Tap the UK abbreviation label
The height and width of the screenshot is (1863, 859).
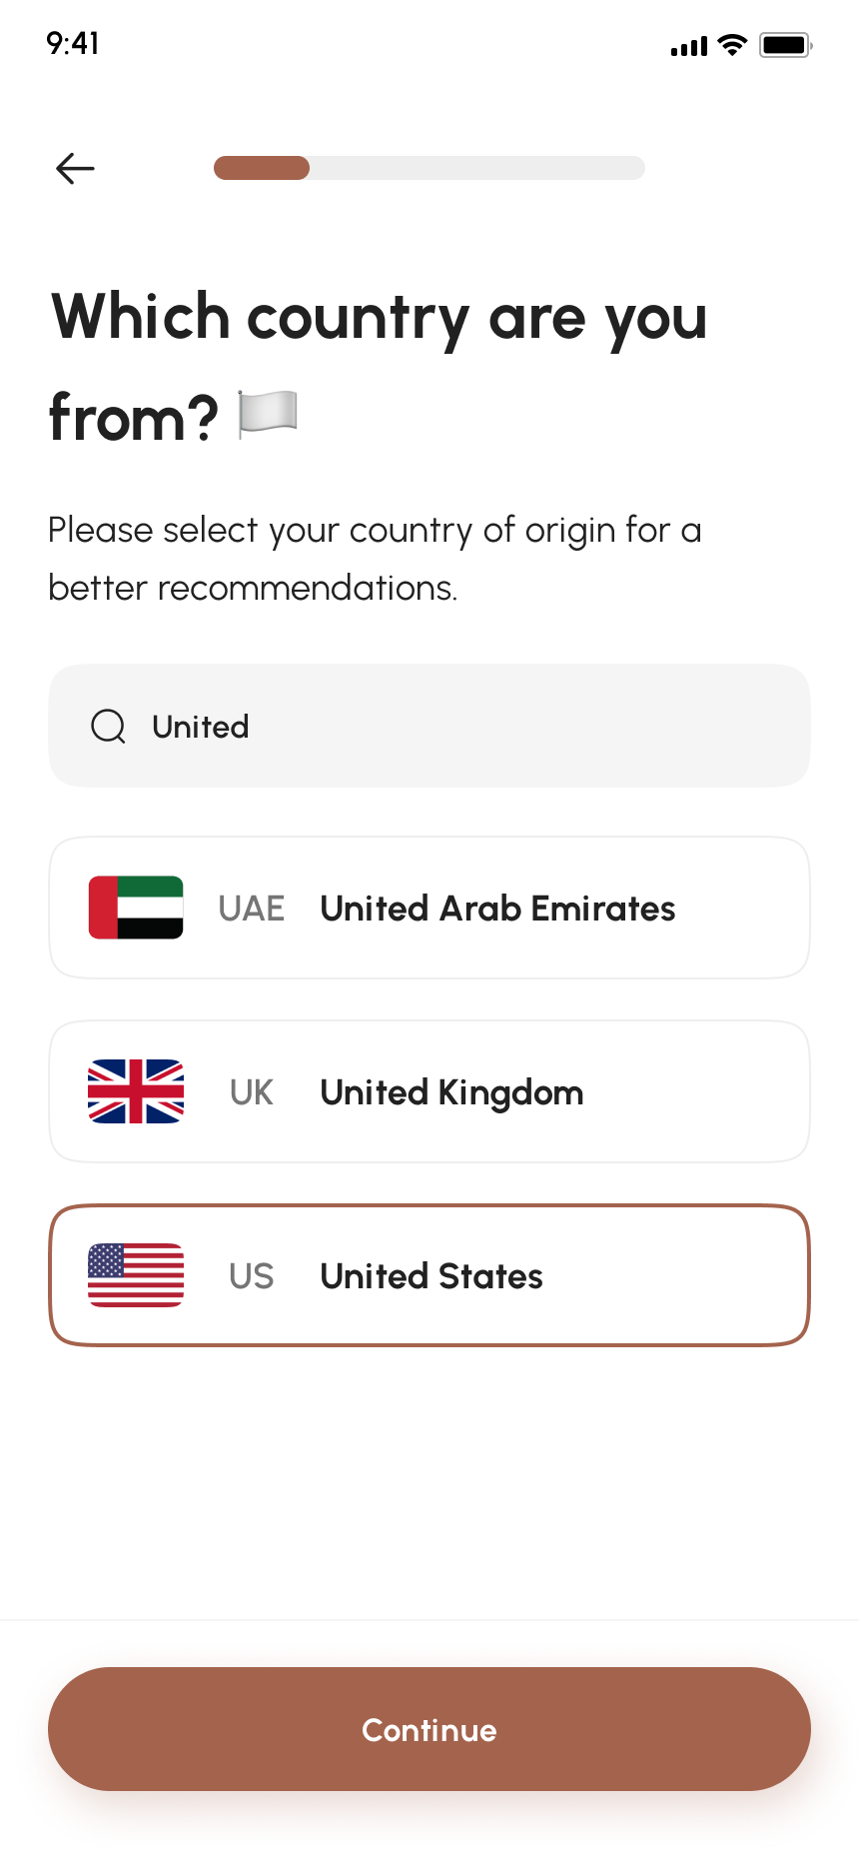click(252, 1092)
